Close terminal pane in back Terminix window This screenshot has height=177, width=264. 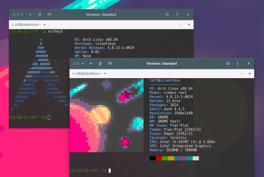(x=189, y=25)
